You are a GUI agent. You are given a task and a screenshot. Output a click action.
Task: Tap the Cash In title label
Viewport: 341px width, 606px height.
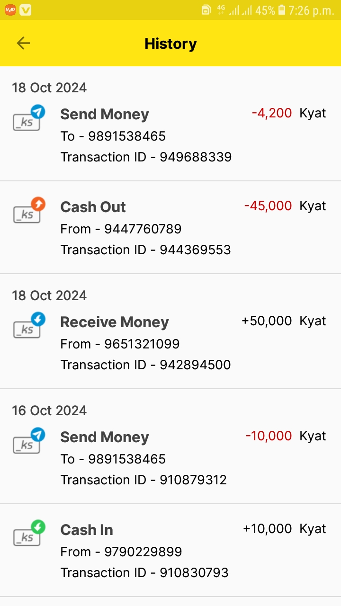coord(87,530)
